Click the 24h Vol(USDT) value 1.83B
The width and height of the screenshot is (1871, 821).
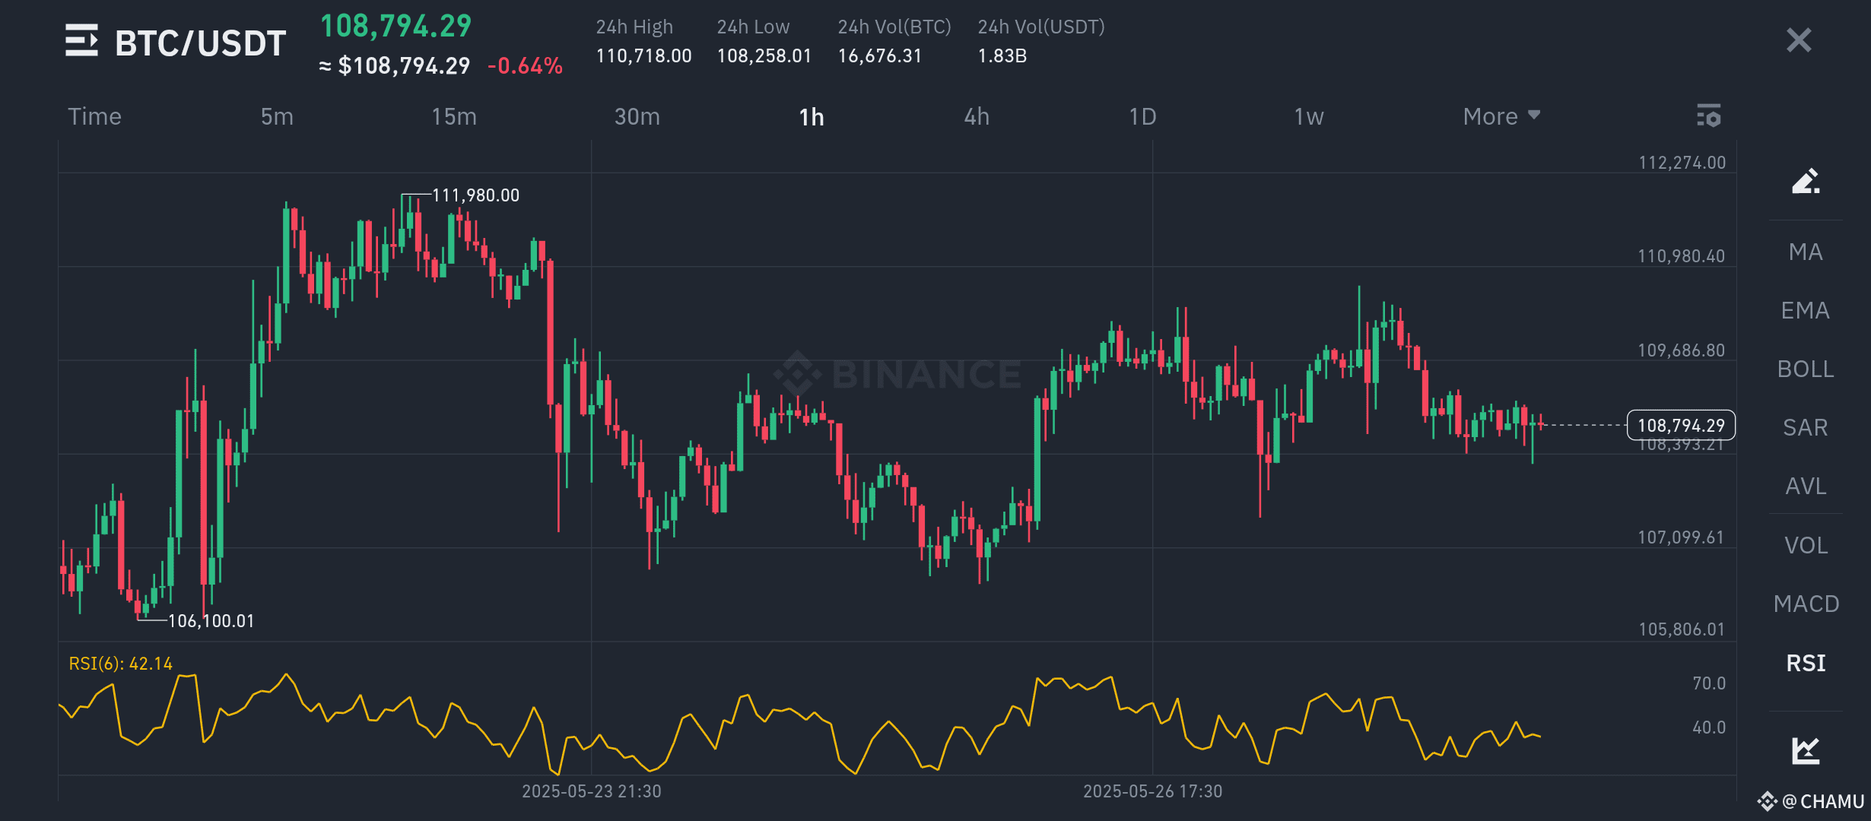click(1002, 55)
